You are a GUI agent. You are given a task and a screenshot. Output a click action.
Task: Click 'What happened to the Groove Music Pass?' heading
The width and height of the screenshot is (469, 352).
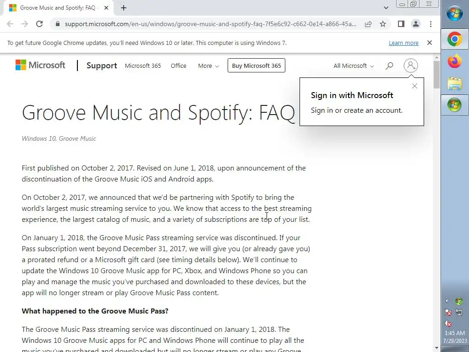tap(95, 311)
